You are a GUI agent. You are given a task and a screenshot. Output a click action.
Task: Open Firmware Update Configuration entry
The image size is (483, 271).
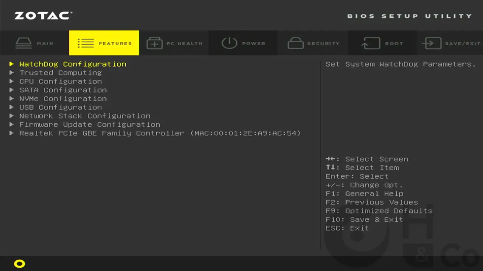pos(90,124)
